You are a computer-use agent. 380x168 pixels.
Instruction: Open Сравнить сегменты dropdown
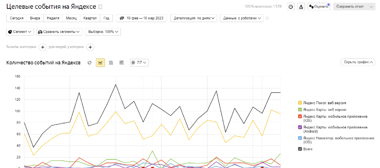pos(59,32)
